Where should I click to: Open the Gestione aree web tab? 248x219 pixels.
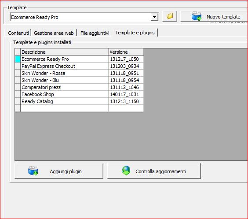[54, 33]
